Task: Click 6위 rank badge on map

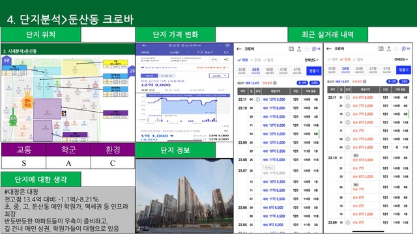Action: point(7,60)
